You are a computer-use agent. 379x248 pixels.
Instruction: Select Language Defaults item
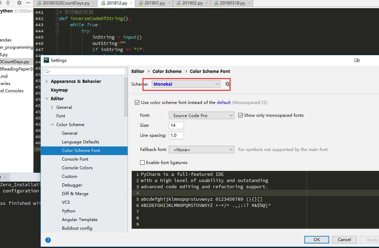81,142
